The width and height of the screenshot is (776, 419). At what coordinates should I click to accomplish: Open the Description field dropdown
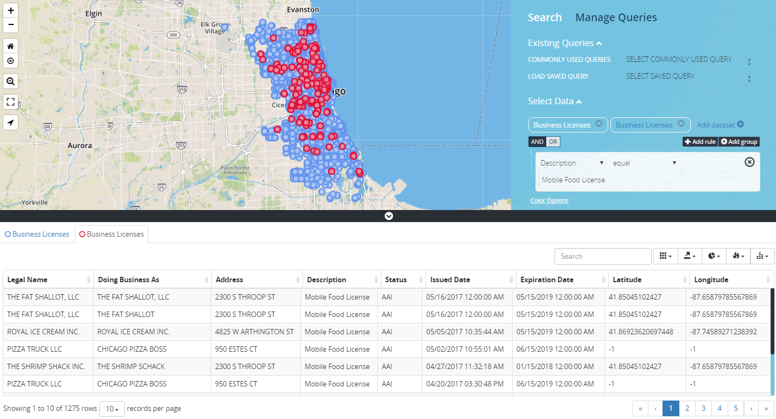572,163
